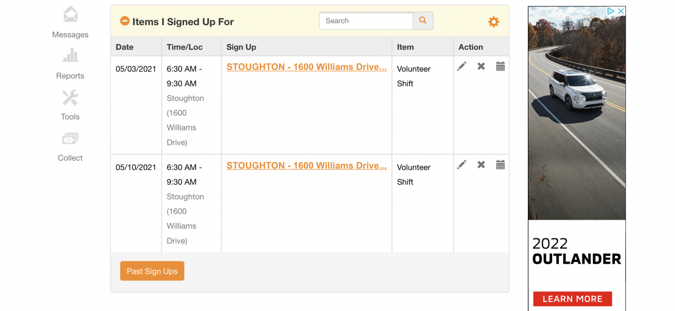Add 05/10/2021 shift to calendar

coord(500,165)
